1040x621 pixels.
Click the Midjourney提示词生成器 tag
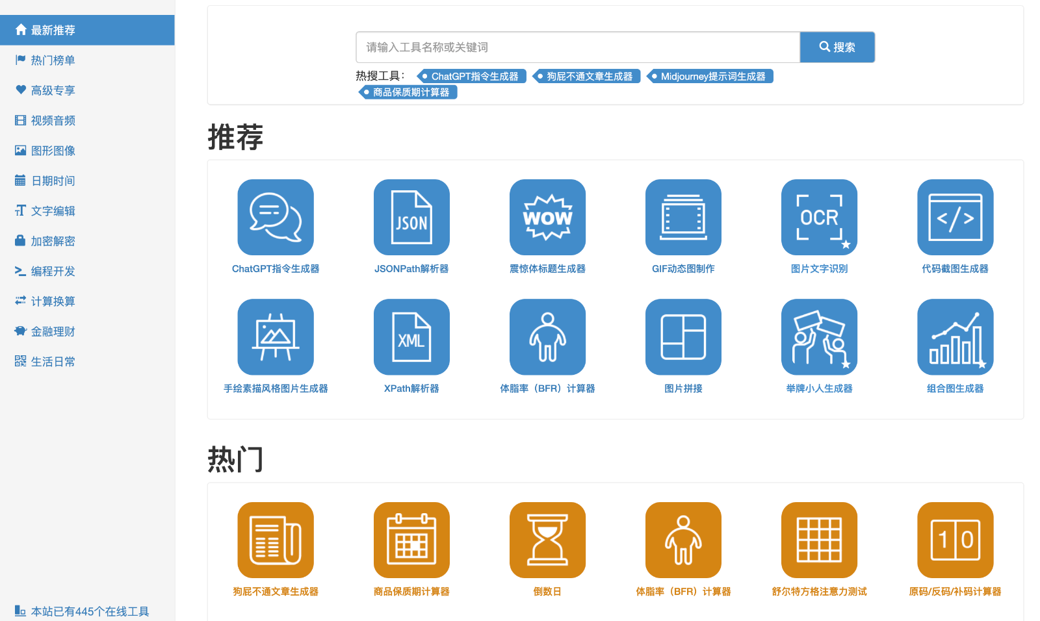click(710, 76)
